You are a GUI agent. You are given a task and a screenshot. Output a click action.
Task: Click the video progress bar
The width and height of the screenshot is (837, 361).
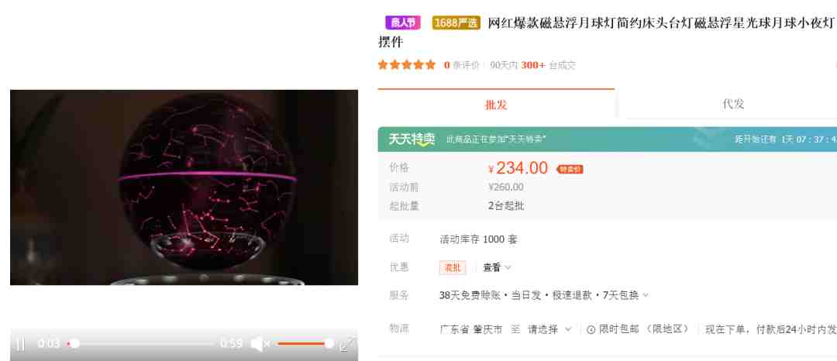click(x=141, y=344)
